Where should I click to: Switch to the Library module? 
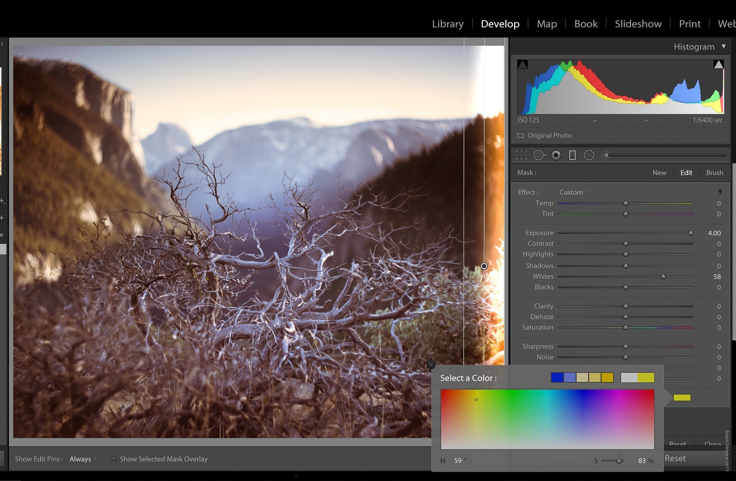447,24
